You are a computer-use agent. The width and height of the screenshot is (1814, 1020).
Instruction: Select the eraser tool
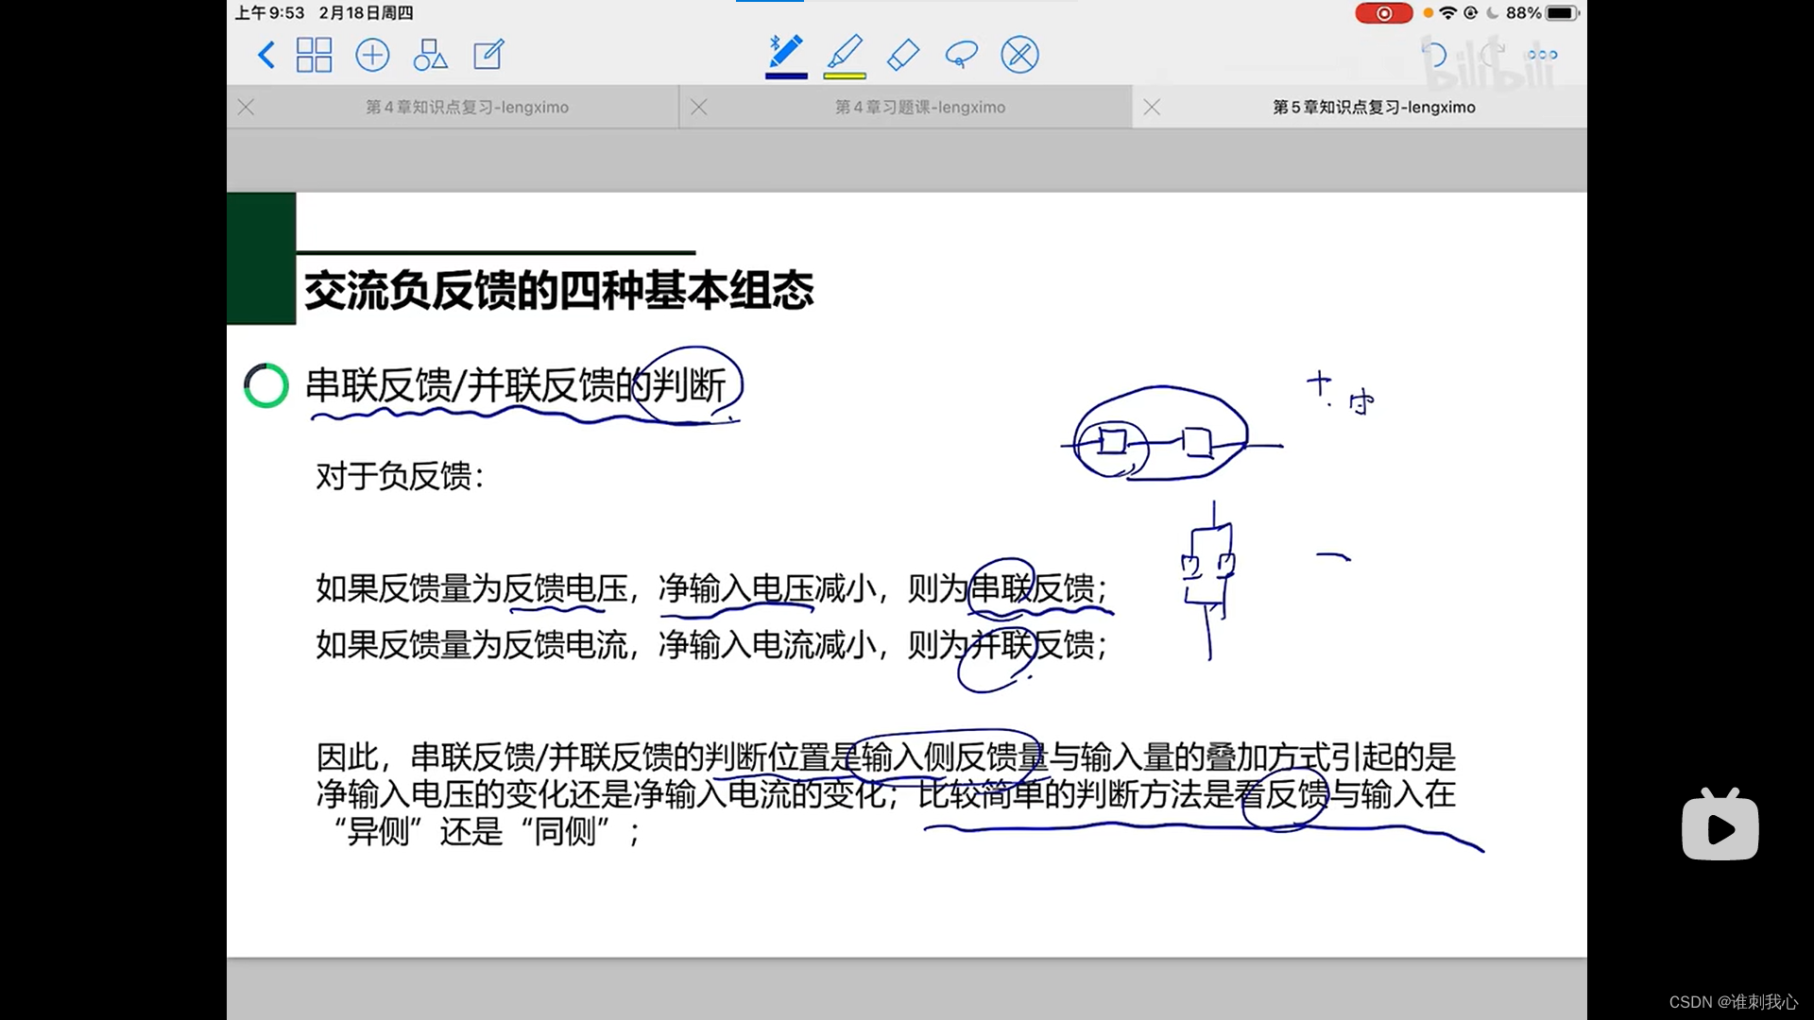903,55
